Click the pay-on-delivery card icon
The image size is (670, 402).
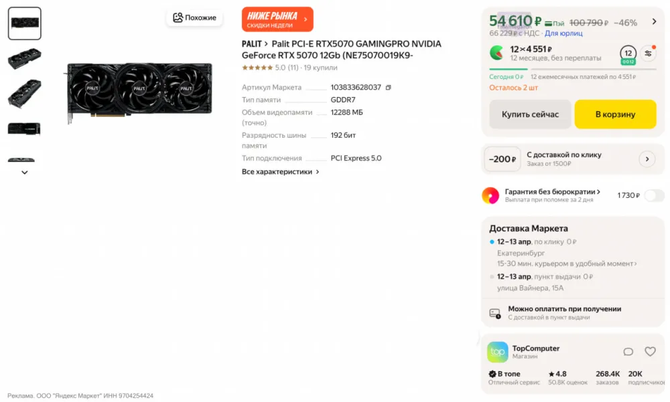pyautogui.click(x=495, y=312)
